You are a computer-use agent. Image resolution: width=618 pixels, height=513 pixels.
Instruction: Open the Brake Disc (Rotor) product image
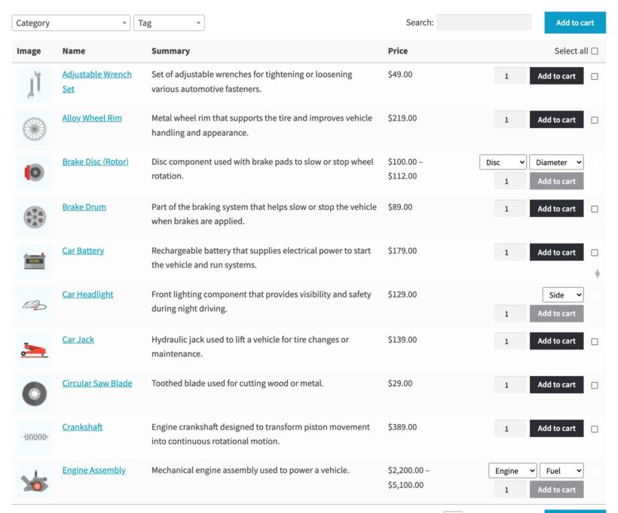point(34,173)
